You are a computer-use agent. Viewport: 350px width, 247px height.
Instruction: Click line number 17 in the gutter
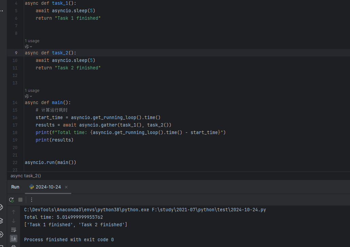tap(15, 125)
